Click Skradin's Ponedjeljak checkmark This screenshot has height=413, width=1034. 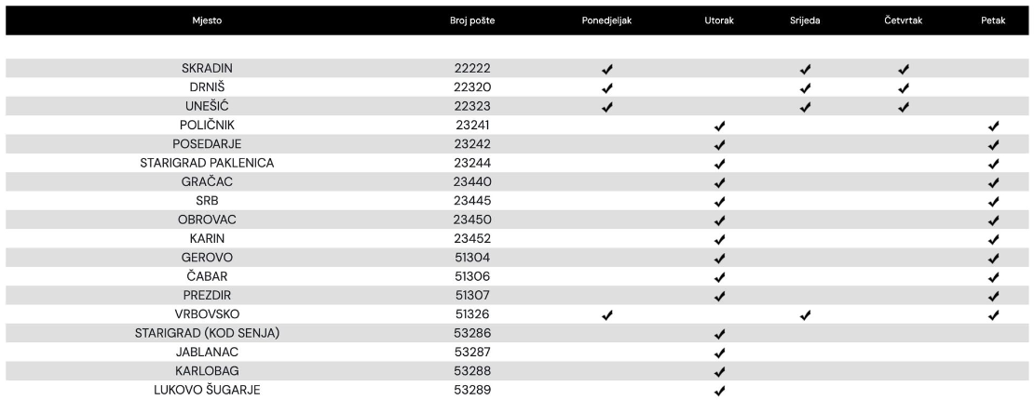pyautogui.click(x=606, y=69)
